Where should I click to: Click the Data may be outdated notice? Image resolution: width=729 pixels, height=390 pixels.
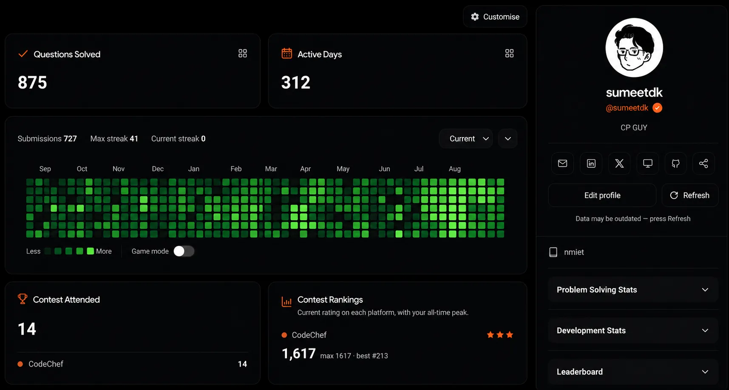633,219
